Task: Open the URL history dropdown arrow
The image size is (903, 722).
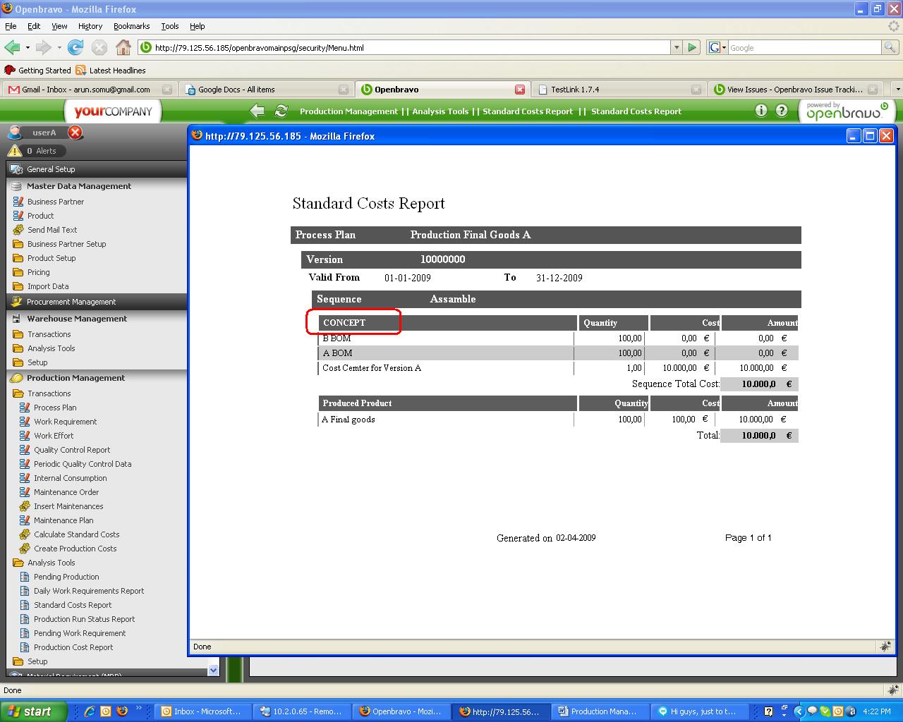Action: pyautogui.click(x=677, y=48)
